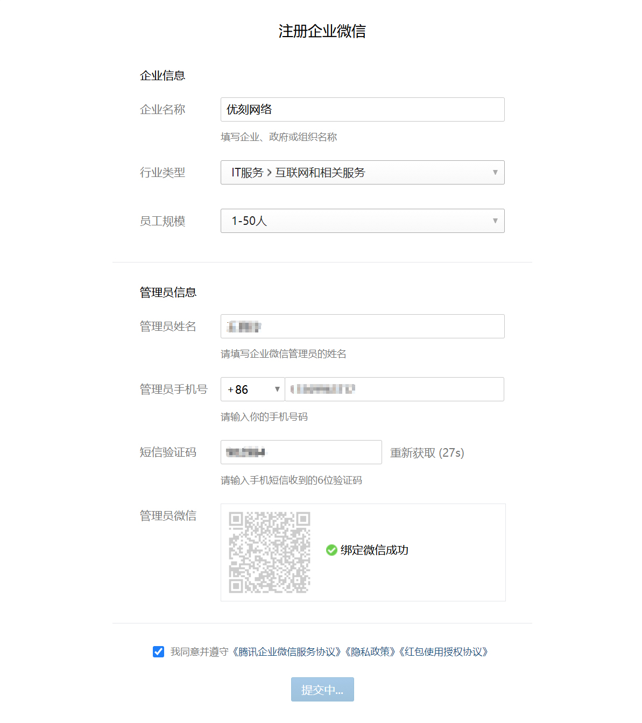This screenshot has height=723, width=642.
Task: Click the 企业名称 input field
Action: 362,109
